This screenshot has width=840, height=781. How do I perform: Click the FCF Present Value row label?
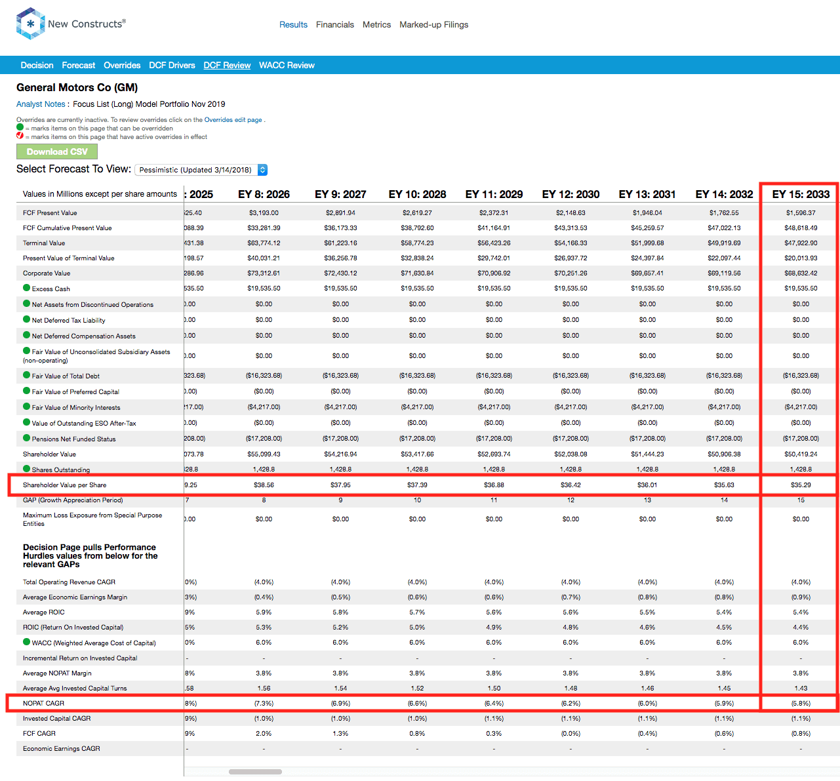50,212
